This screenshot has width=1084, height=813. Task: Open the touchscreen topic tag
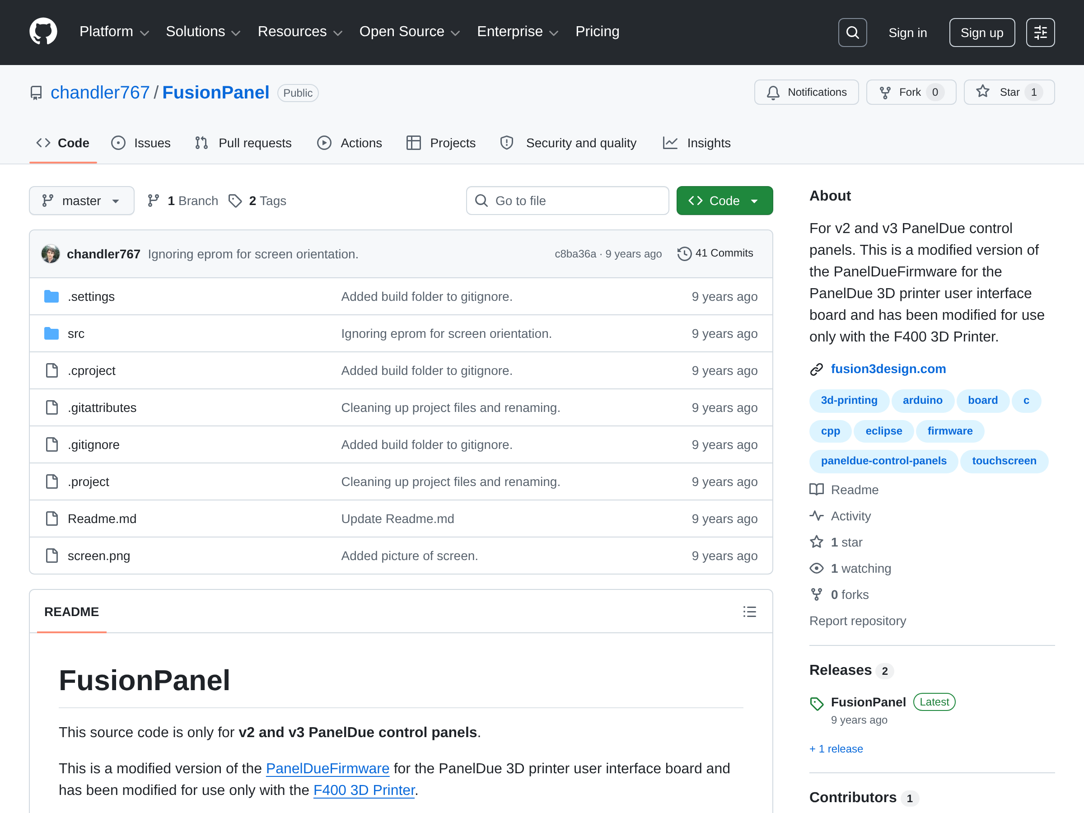point(1004,461)
